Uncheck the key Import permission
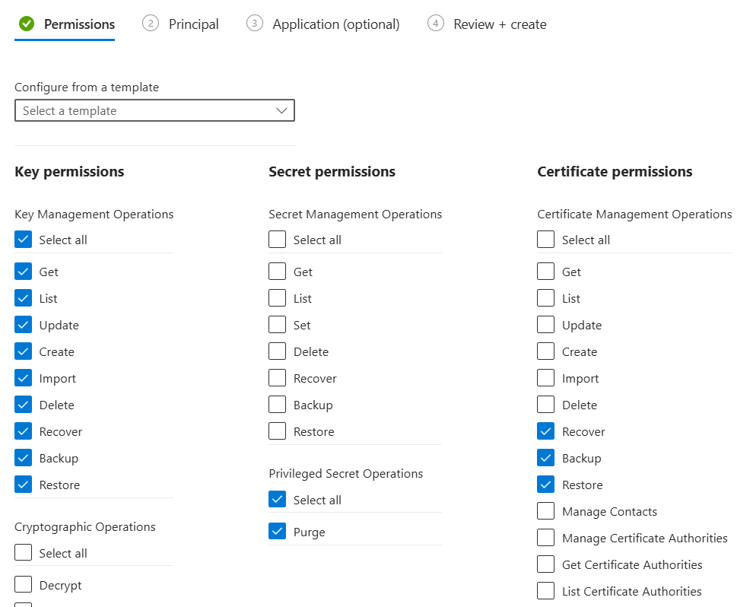 point(24,378)
